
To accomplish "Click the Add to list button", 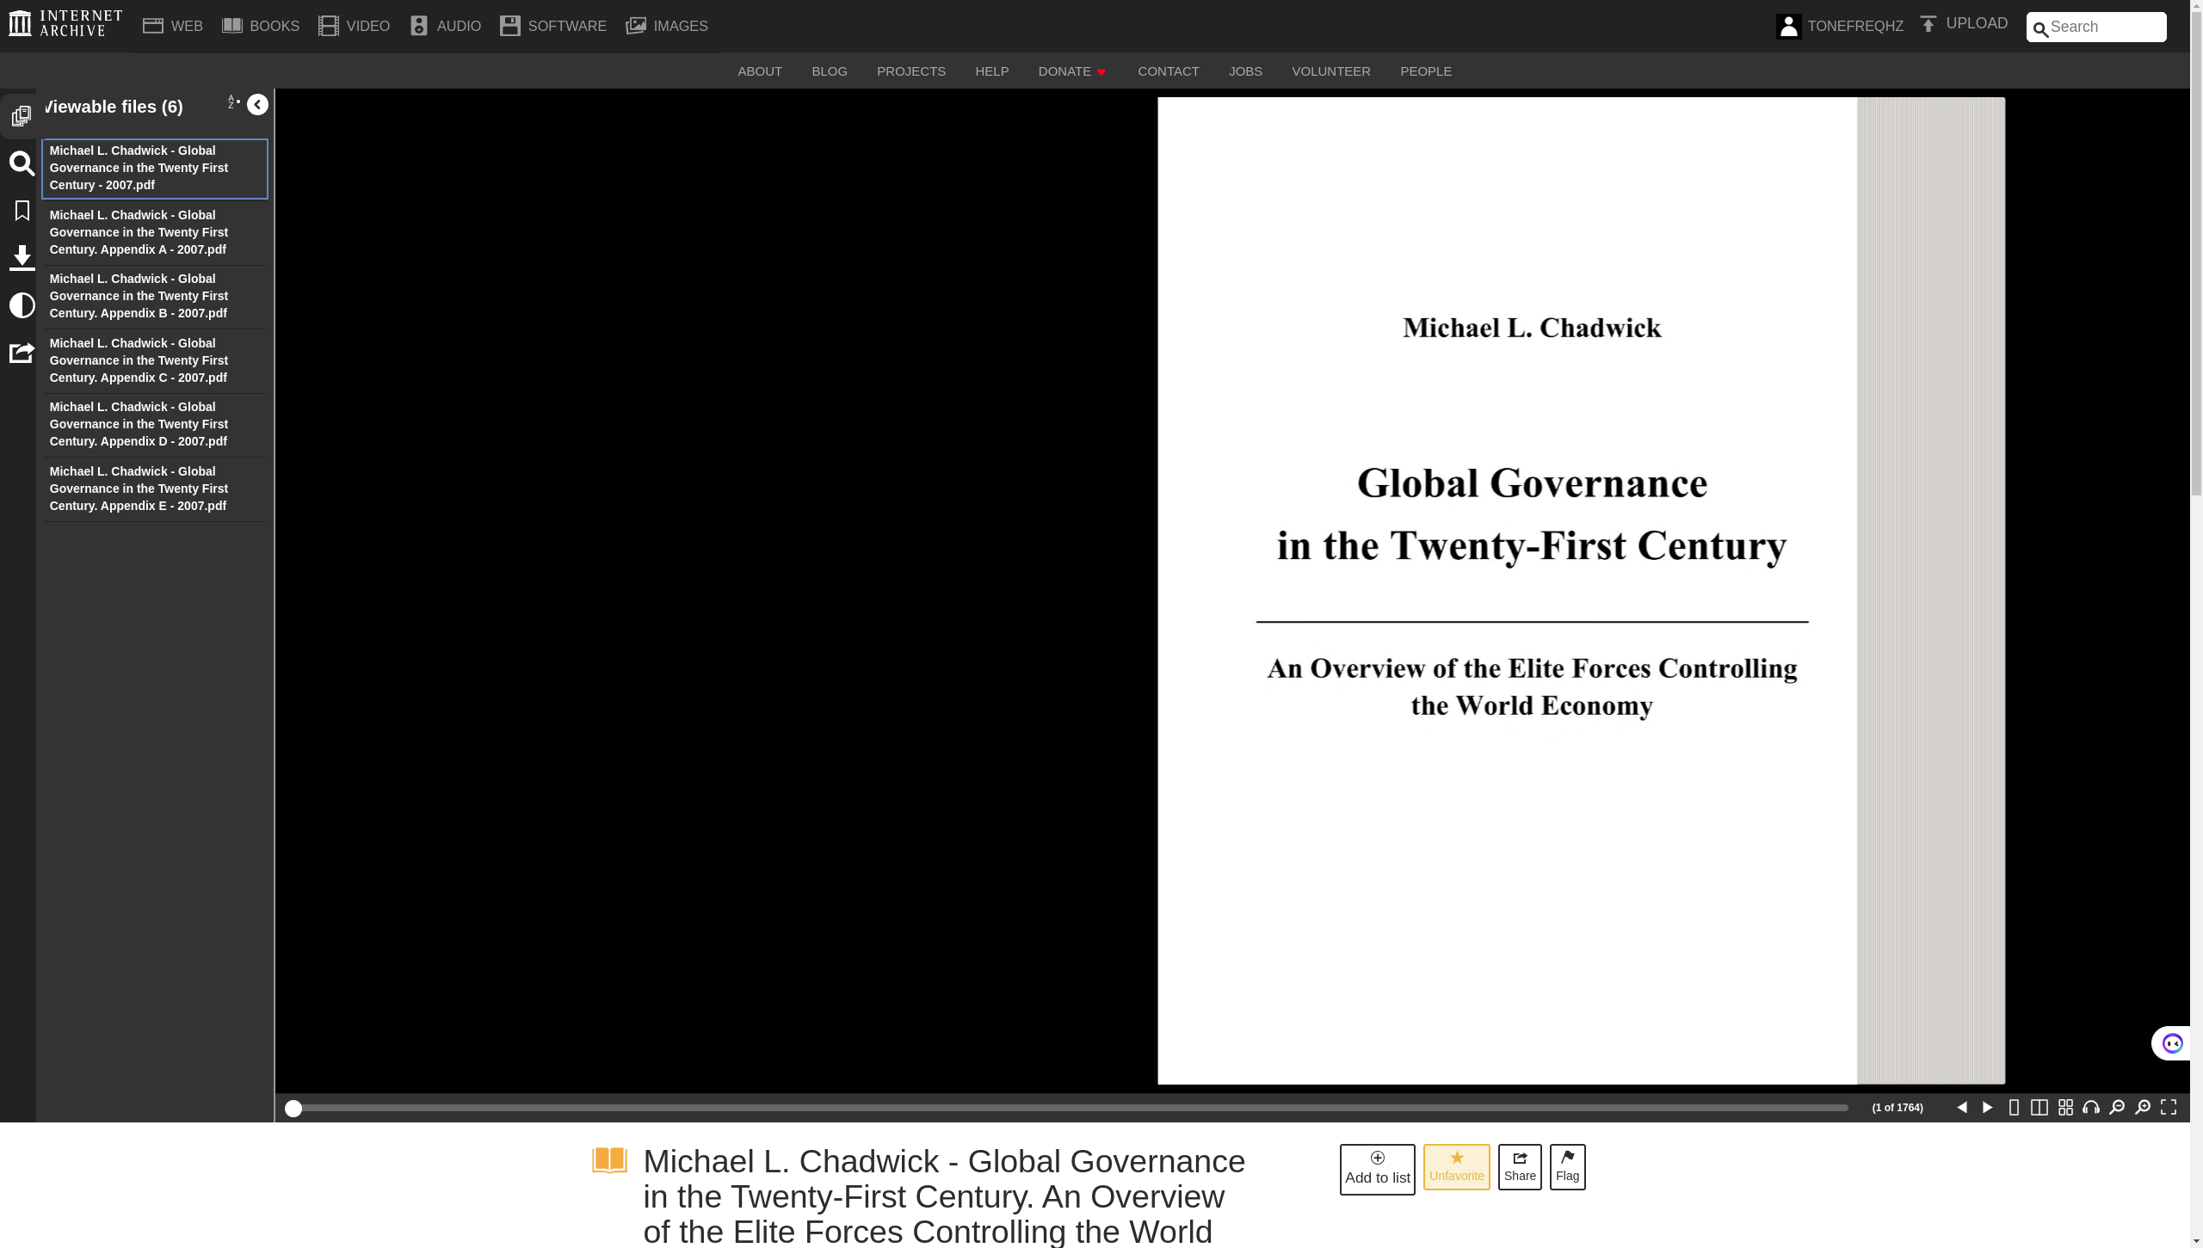I will (x=1377, y=1169).
